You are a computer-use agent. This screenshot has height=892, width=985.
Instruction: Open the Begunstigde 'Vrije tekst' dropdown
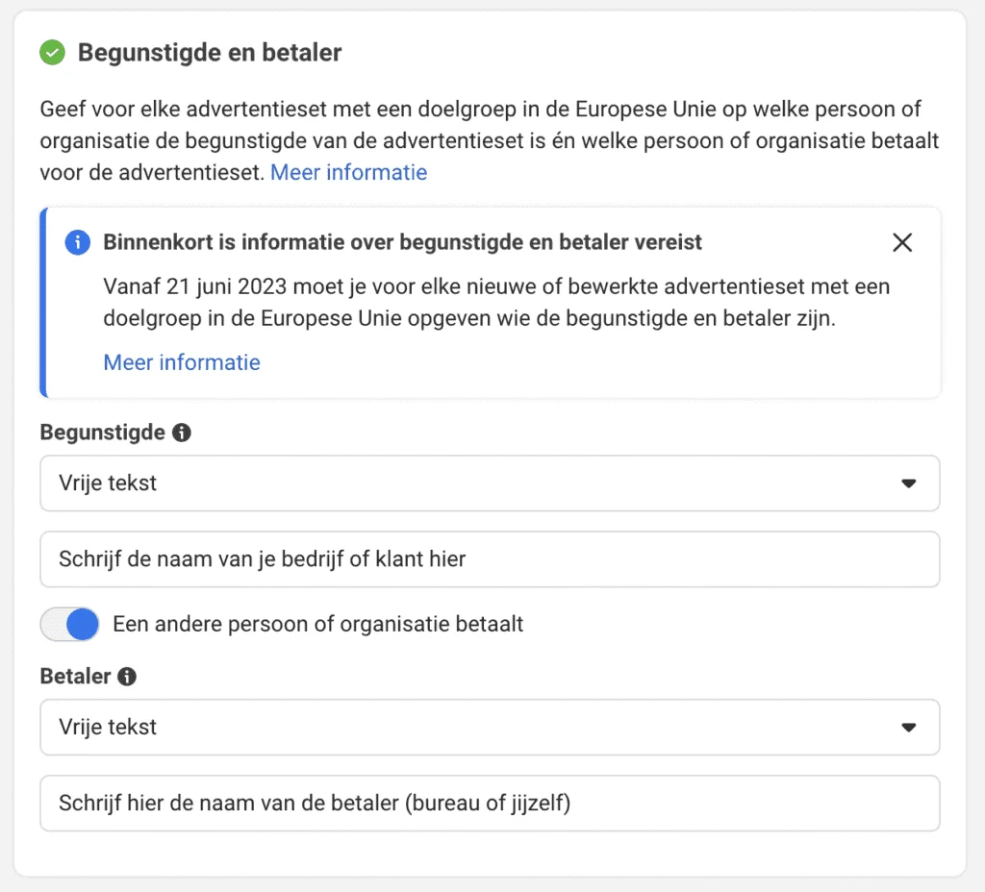click(490, 483)
